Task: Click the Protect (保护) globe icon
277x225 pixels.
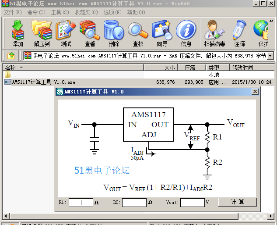Action: click(261, 33)
